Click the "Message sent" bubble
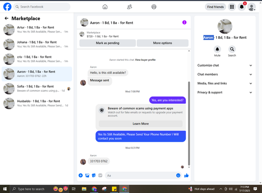Image resolution: width=262 pixels, height=193 pixels. (100, 81)
